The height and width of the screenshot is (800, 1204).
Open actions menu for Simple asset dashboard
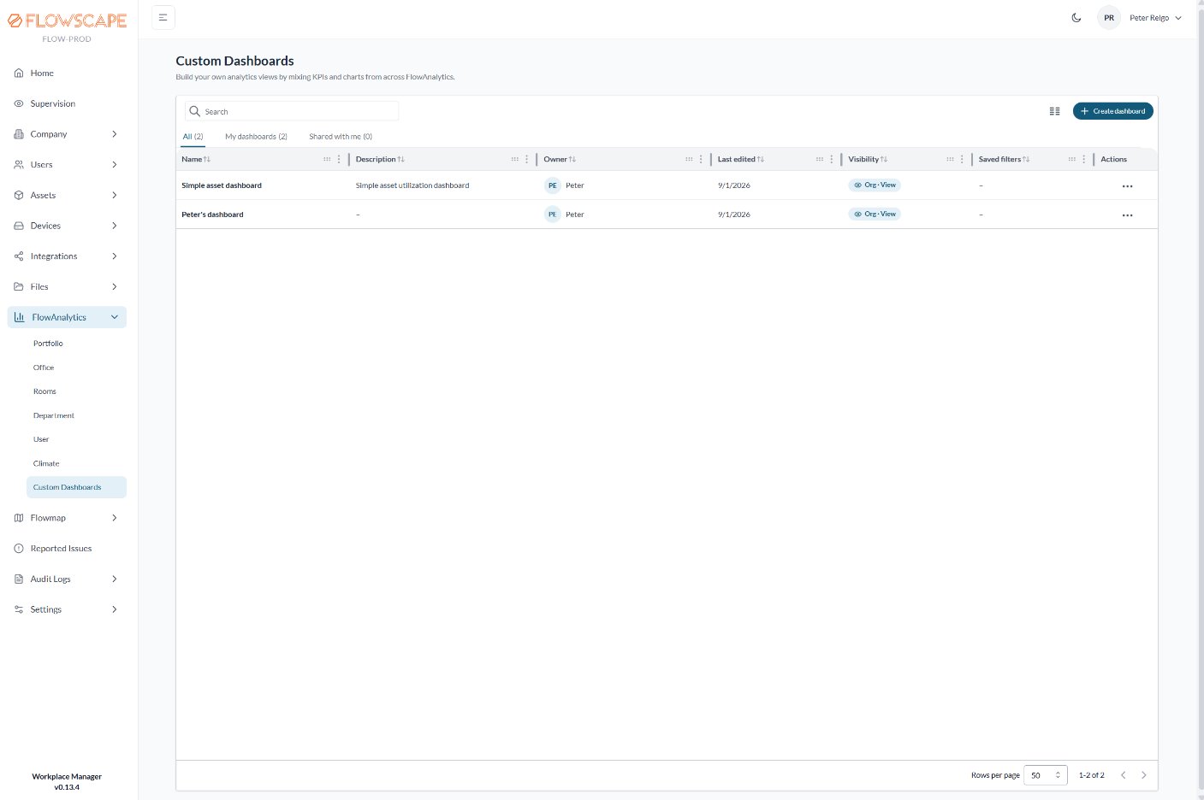click(x=1127, y=186)
